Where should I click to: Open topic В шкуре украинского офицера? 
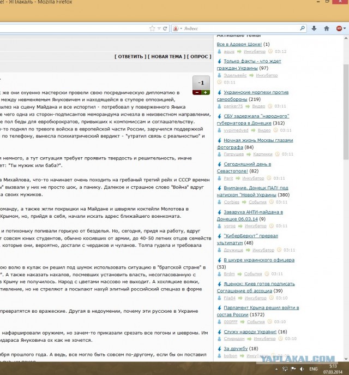click(x=259, y=260)
